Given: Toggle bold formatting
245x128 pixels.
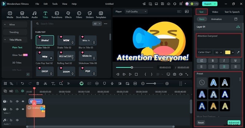Looking at the screenshot, I should tap(213, 61).
